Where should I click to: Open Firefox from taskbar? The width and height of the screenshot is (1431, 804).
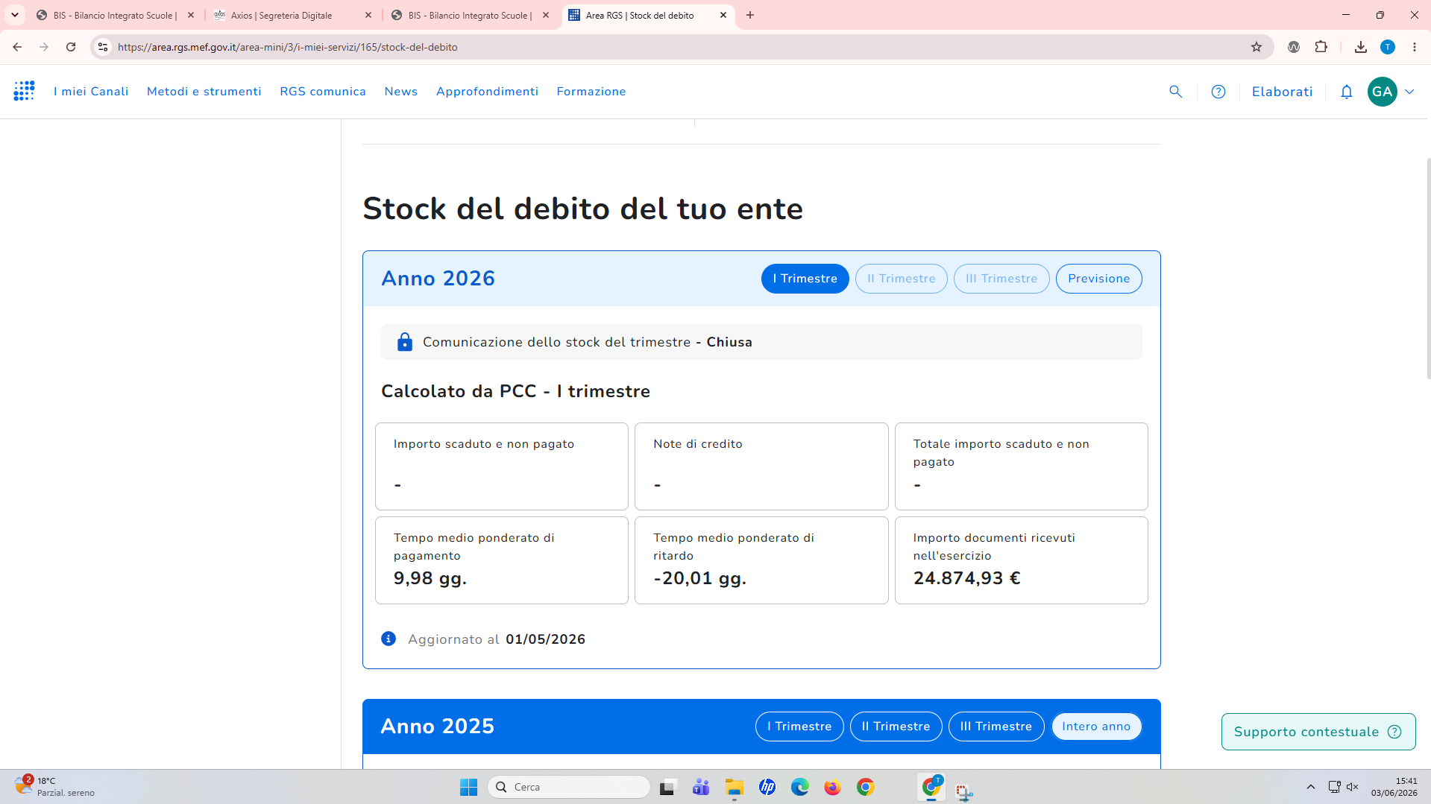[x=832, y=787]
